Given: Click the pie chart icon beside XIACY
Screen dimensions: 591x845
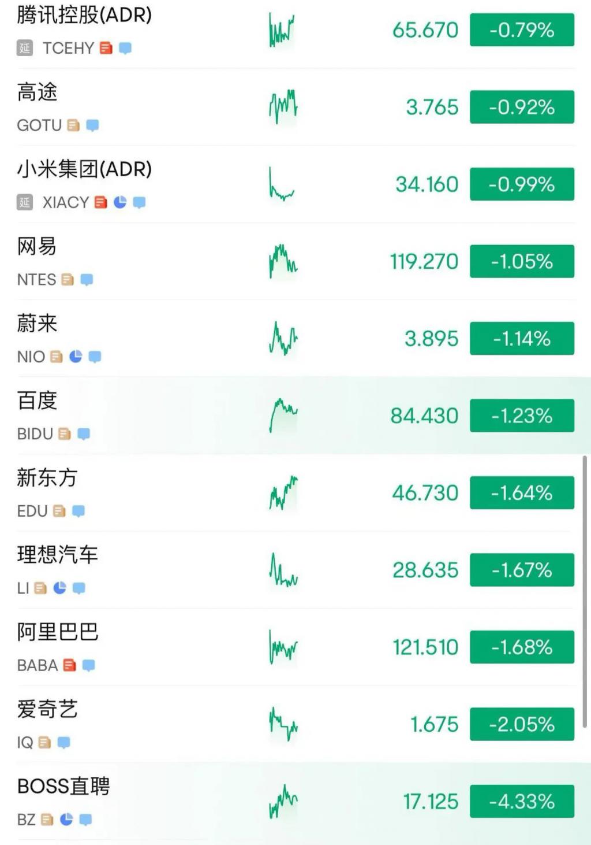Looking at the screenshot, I should (x=120, y=202).
